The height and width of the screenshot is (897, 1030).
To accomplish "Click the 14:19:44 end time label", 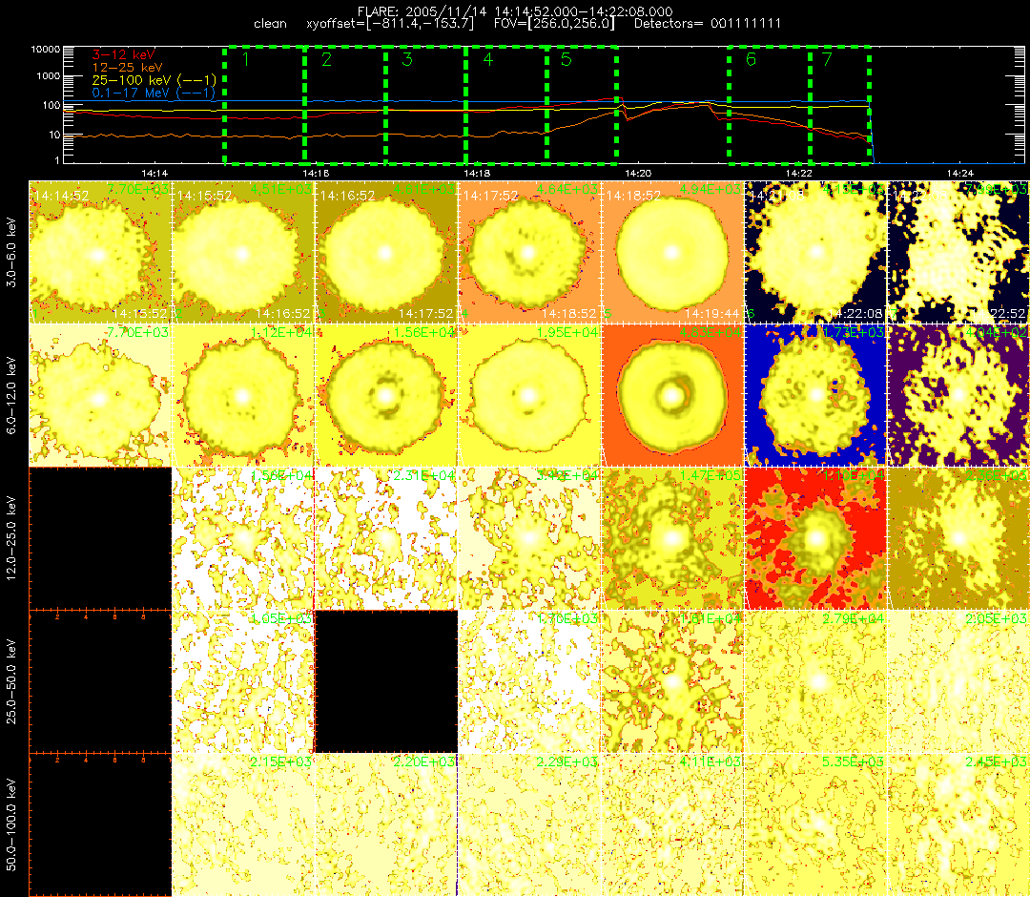I will pos(712,314).
